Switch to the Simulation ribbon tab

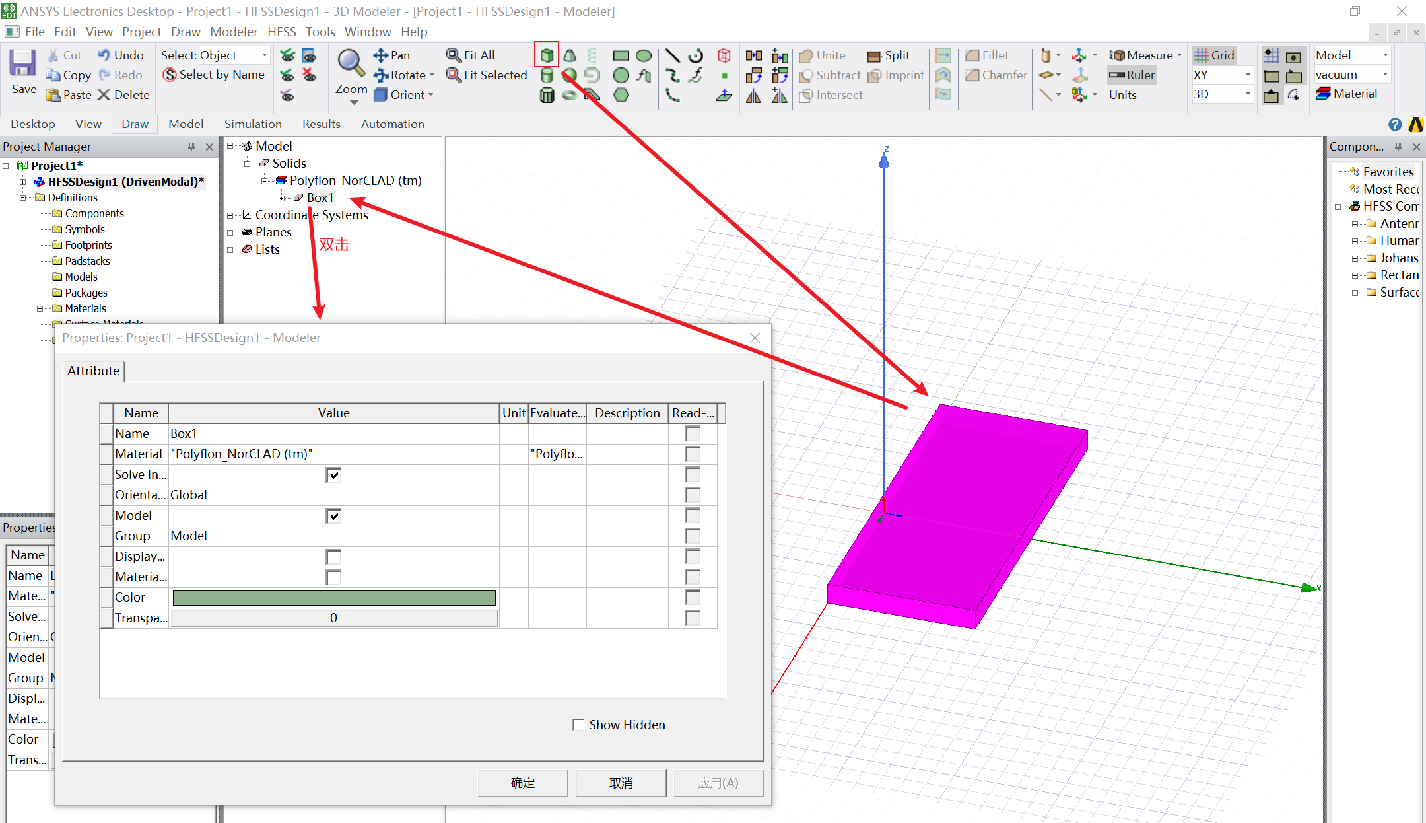(x=253, y=124)
